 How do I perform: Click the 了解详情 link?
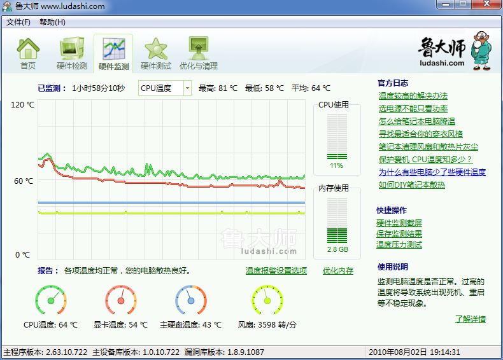tap(470, 319)
